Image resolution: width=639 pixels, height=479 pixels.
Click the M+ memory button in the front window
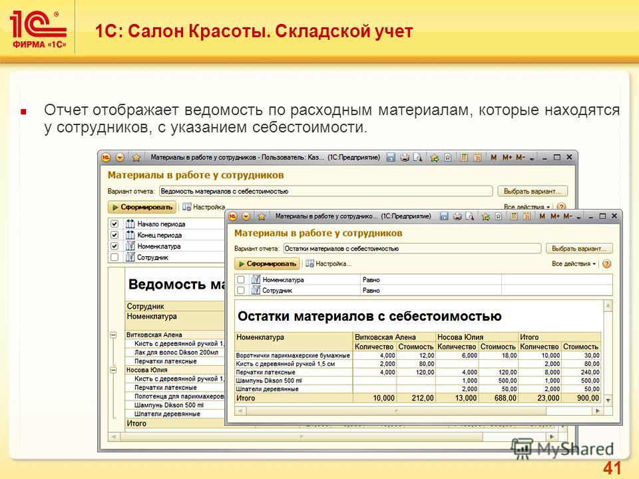(554, 216)
